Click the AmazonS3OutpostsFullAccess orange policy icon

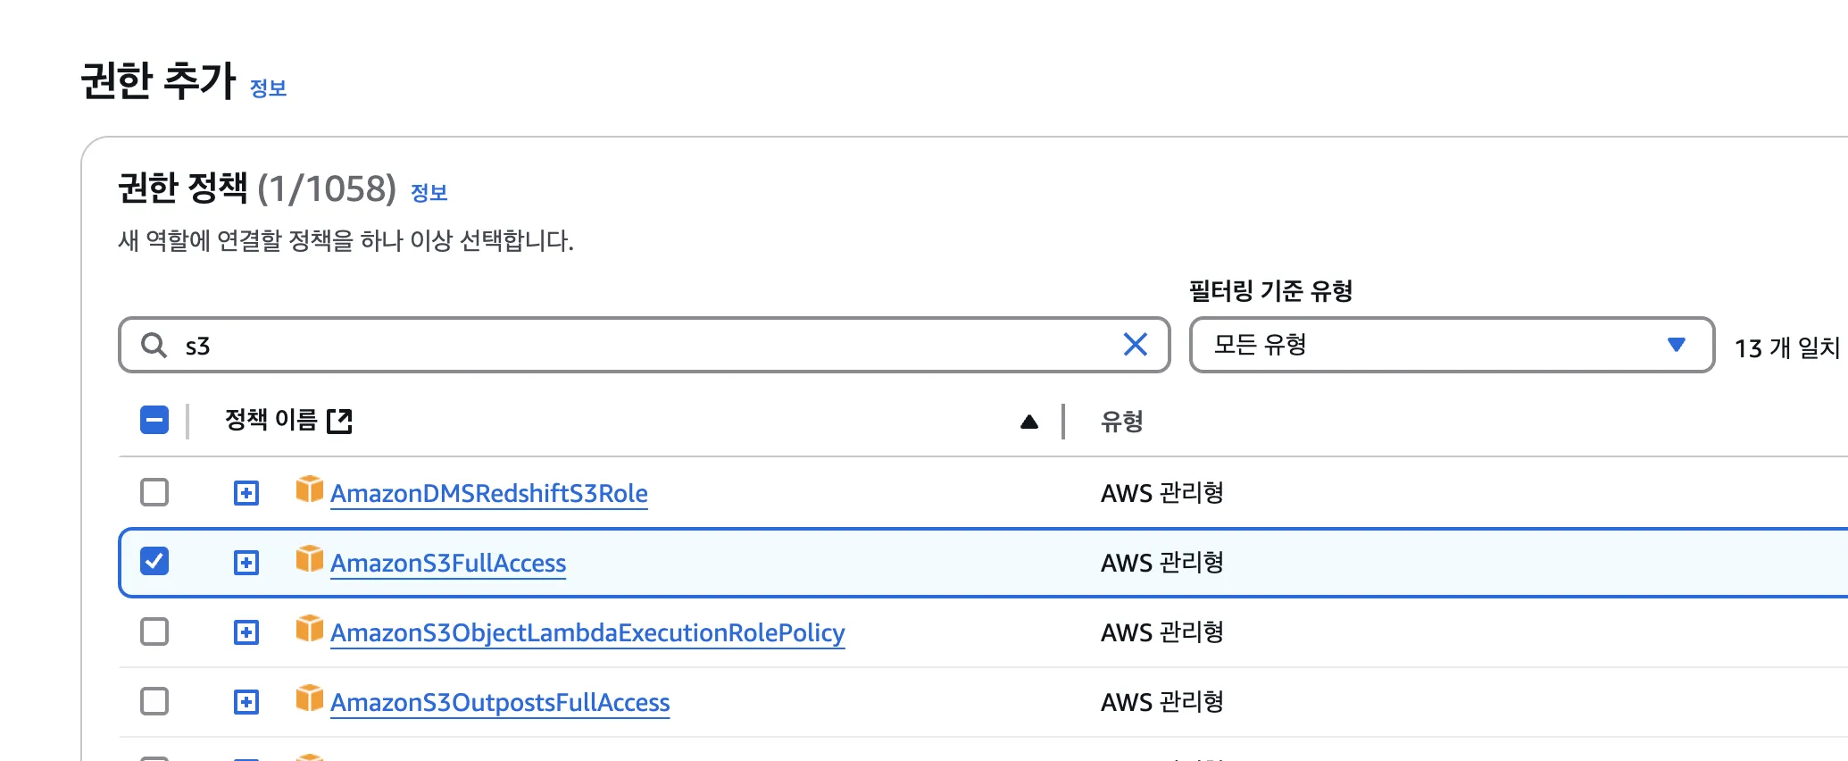pos(309,698)
